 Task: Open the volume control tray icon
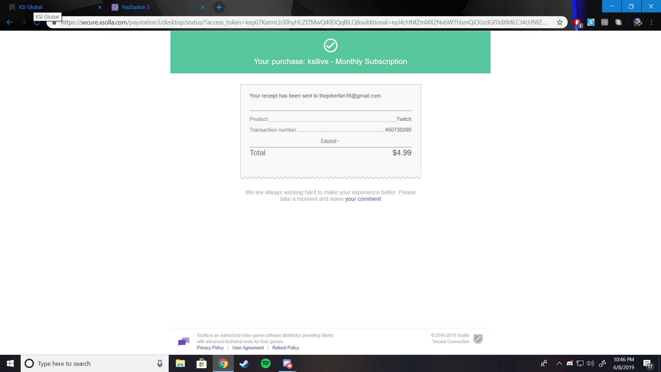pos(590,363)
